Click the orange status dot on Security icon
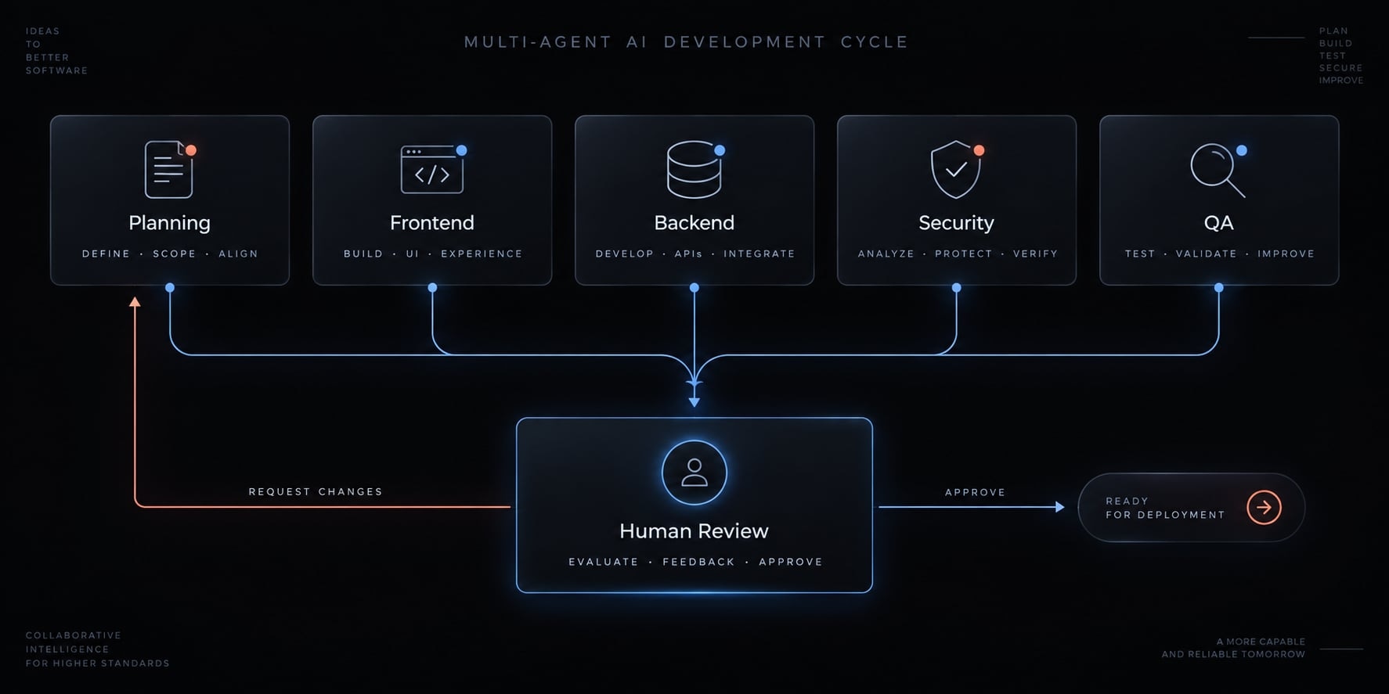The width and height of the screenshot is (1389, 694). coord(979,150)
